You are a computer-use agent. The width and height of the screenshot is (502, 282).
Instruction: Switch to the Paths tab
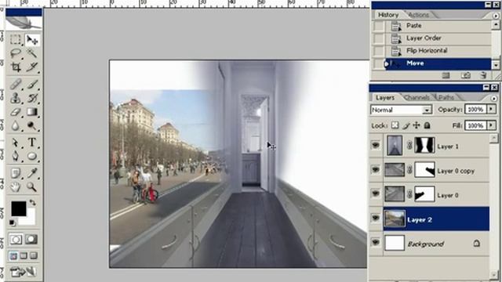click(446, 97)
